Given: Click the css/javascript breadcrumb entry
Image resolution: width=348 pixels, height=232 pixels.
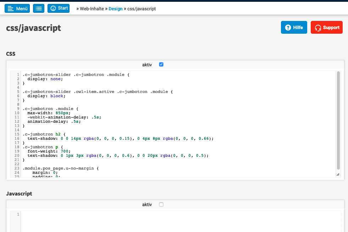Looking at the screenshot, I should point(142,9).
